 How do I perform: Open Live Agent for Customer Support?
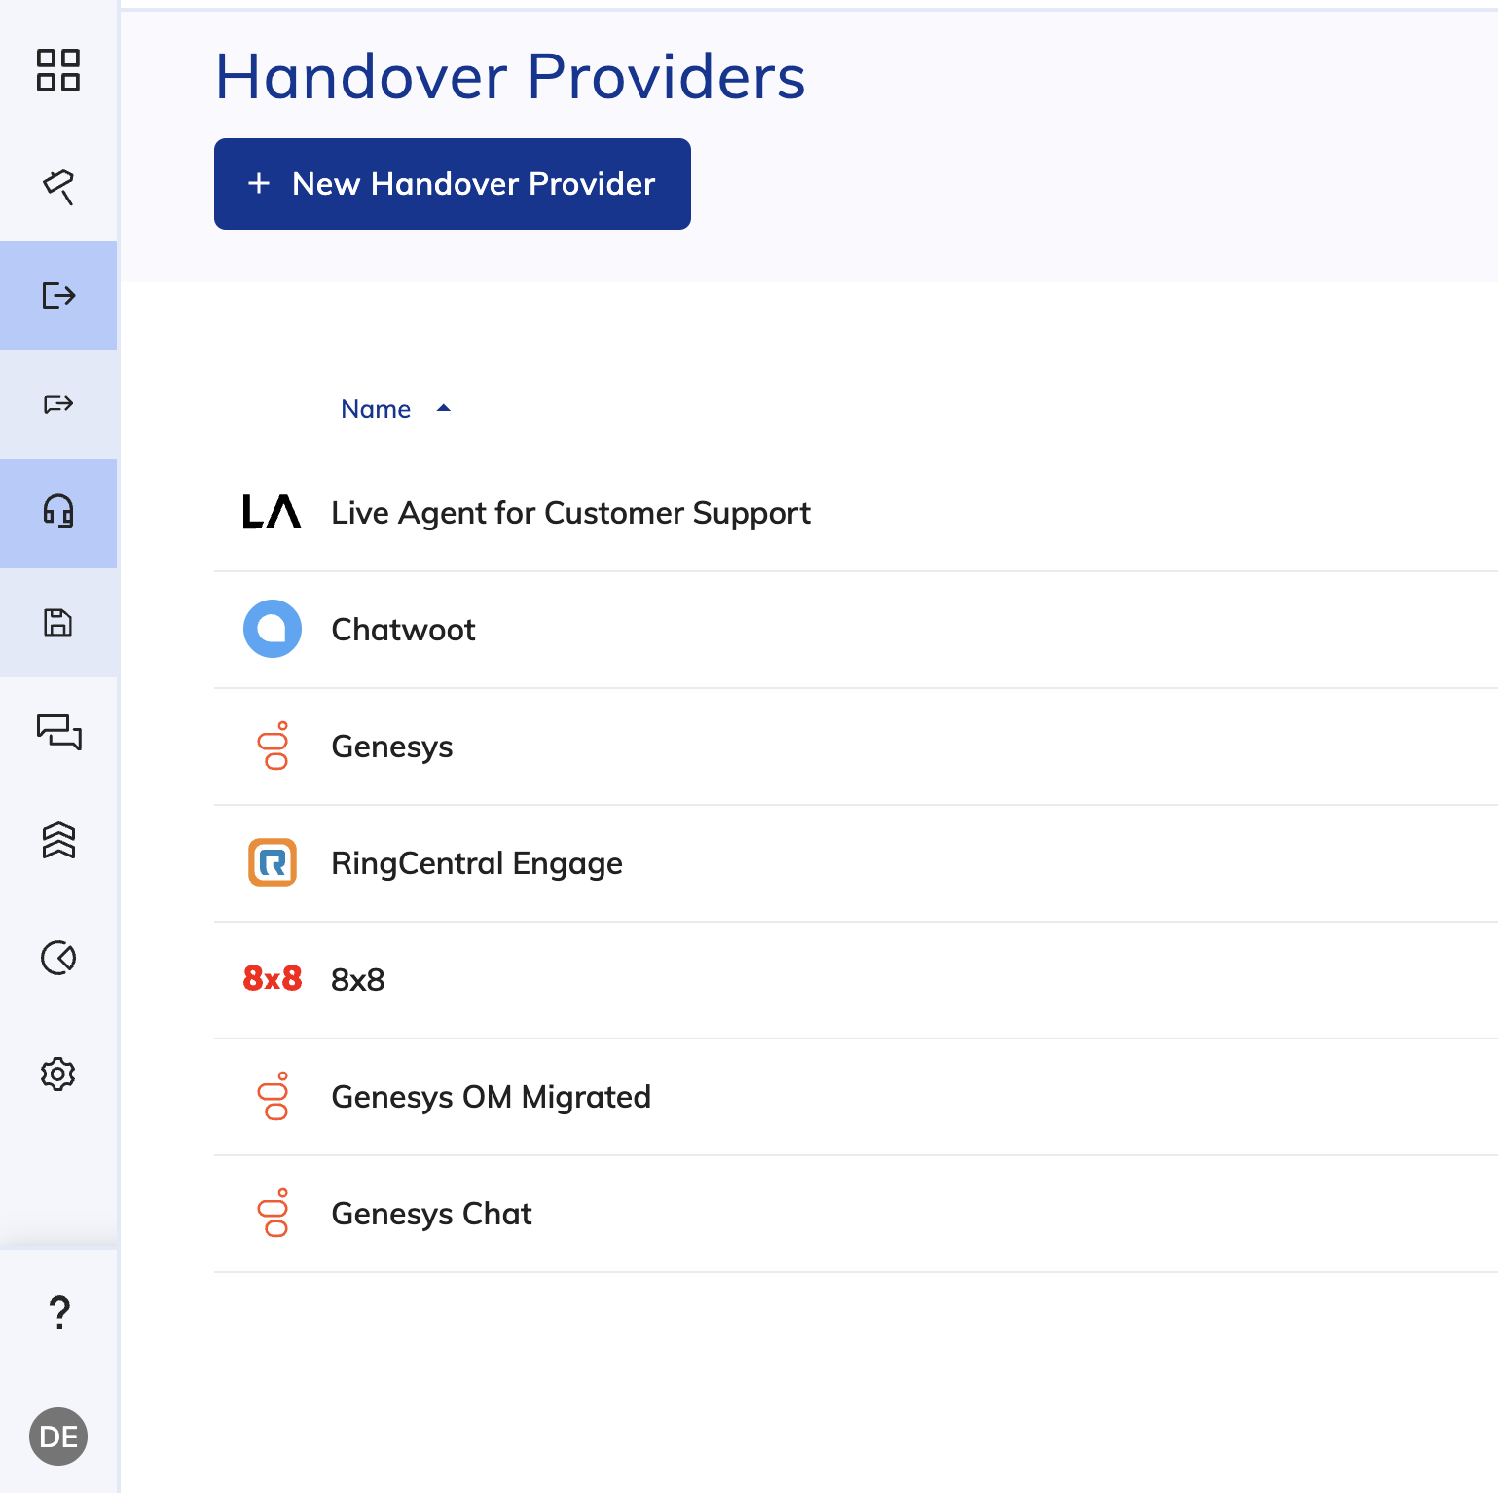point(570,513)
